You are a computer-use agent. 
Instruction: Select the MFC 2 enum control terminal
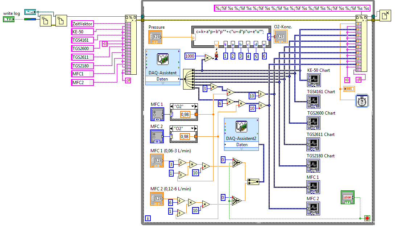click(157, 136)
